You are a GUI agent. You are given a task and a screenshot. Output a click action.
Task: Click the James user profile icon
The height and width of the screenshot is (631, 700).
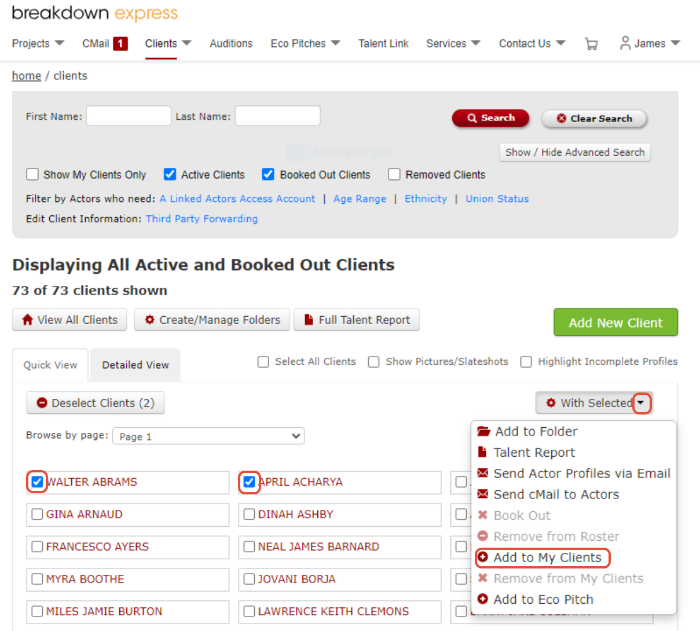click(x=625, y=43)
